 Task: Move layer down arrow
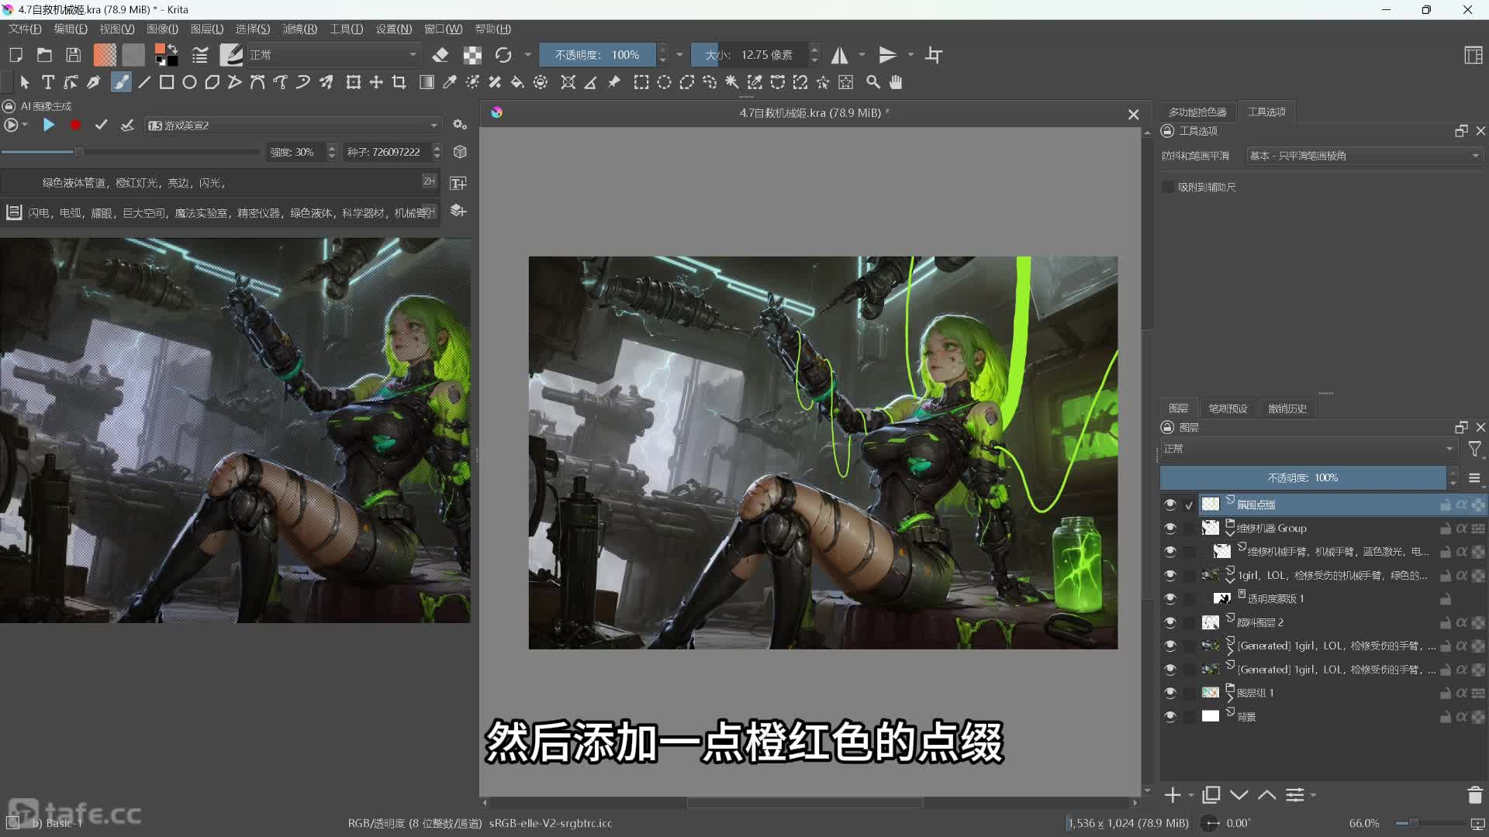tap(1239, 795)
